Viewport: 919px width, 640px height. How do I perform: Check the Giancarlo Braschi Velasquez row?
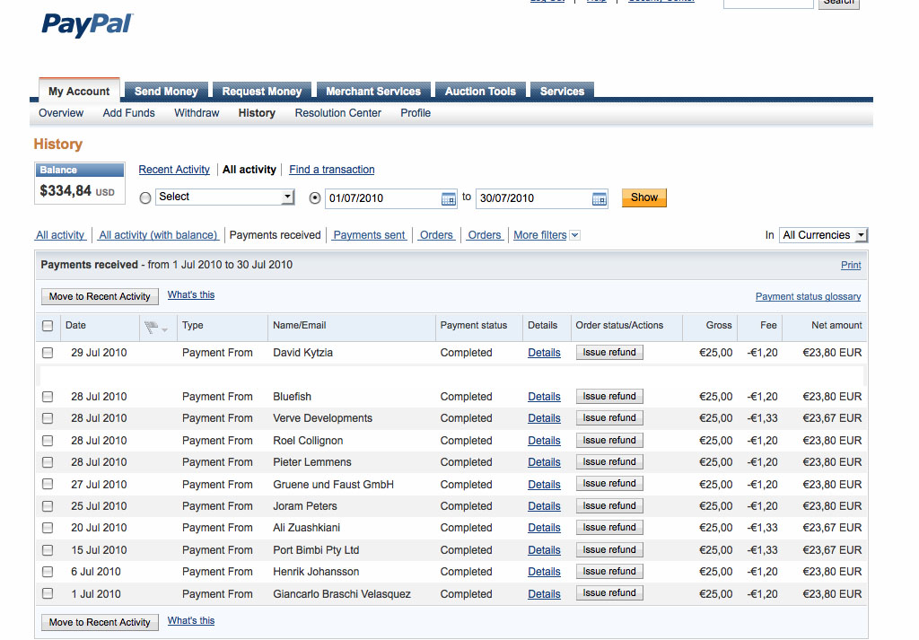(x=48, y=593)
